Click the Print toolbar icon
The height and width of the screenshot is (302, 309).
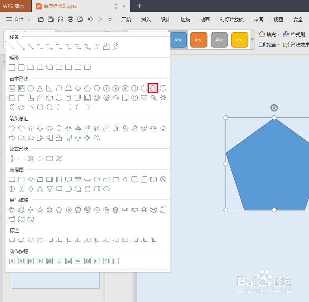(70, 19)
